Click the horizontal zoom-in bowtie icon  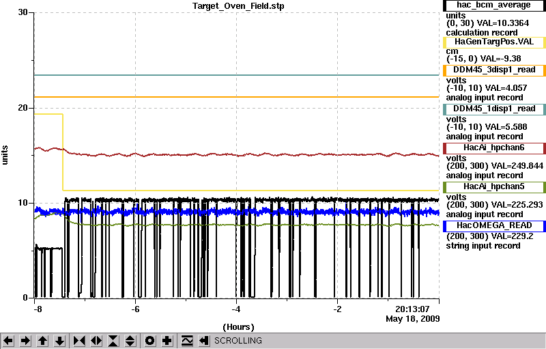pos(79,341)
